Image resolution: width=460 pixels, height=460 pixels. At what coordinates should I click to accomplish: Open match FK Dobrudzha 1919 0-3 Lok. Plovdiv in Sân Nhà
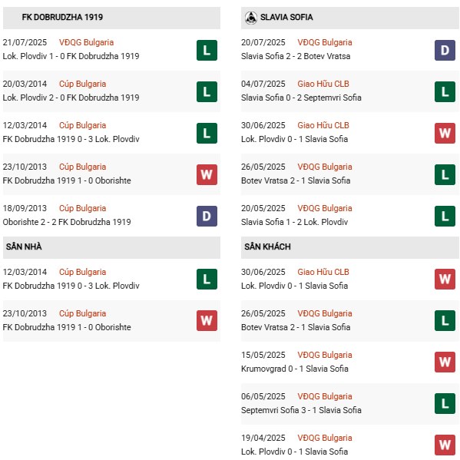(111, 279)
